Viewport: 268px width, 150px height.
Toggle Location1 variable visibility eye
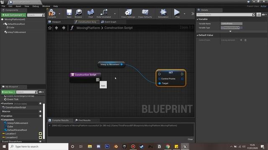[40, 134]
